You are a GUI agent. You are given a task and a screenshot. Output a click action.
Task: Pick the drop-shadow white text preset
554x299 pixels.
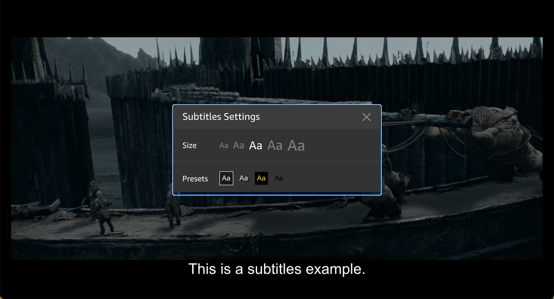pos(244,178)
